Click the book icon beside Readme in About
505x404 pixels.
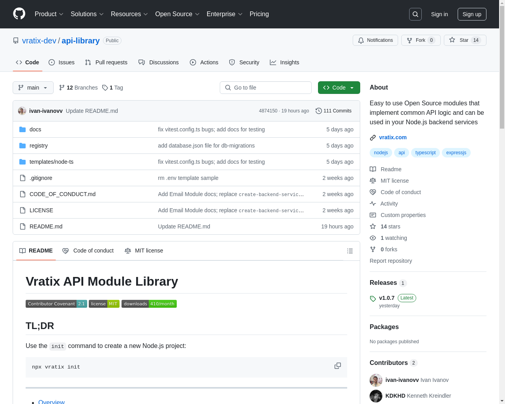point(373,169)
